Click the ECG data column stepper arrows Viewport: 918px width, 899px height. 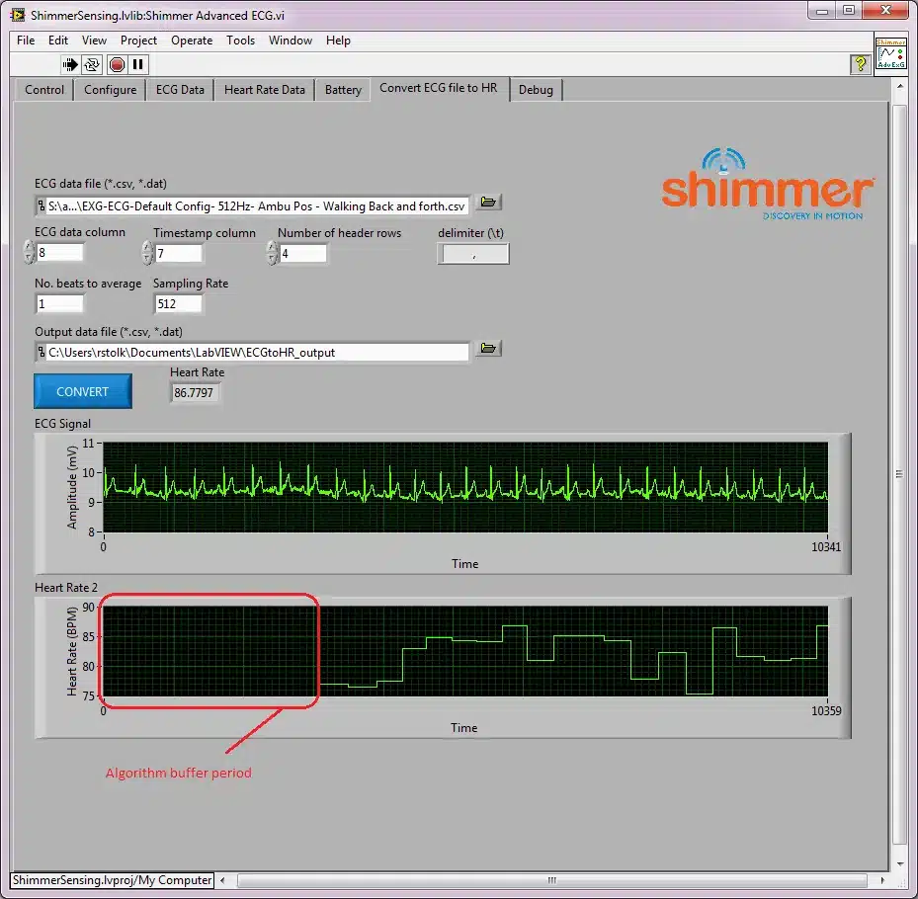click(30, 252)
